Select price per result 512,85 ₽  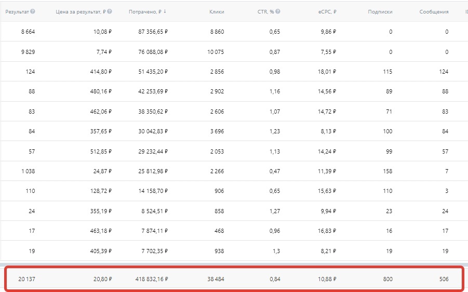pos(101,151)
